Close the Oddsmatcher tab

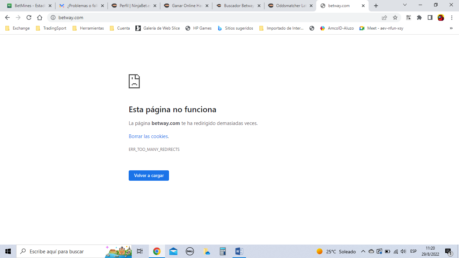pos(311,6)
